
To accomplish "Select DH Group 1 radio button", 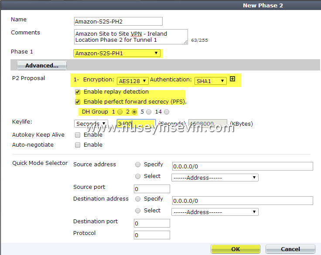I will [120, 112].
